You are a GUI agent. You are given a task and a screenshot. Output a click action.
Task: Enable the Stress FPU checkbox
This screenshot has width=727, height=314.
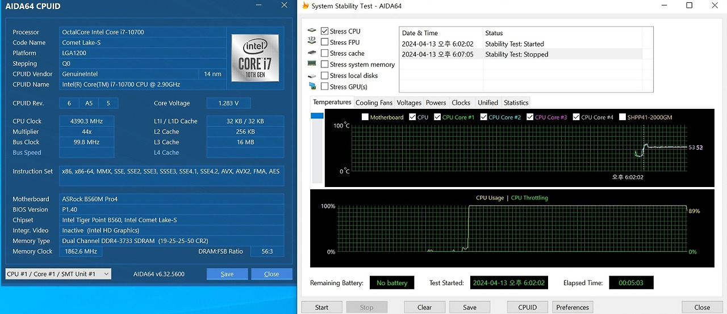[x=324, y=42]
